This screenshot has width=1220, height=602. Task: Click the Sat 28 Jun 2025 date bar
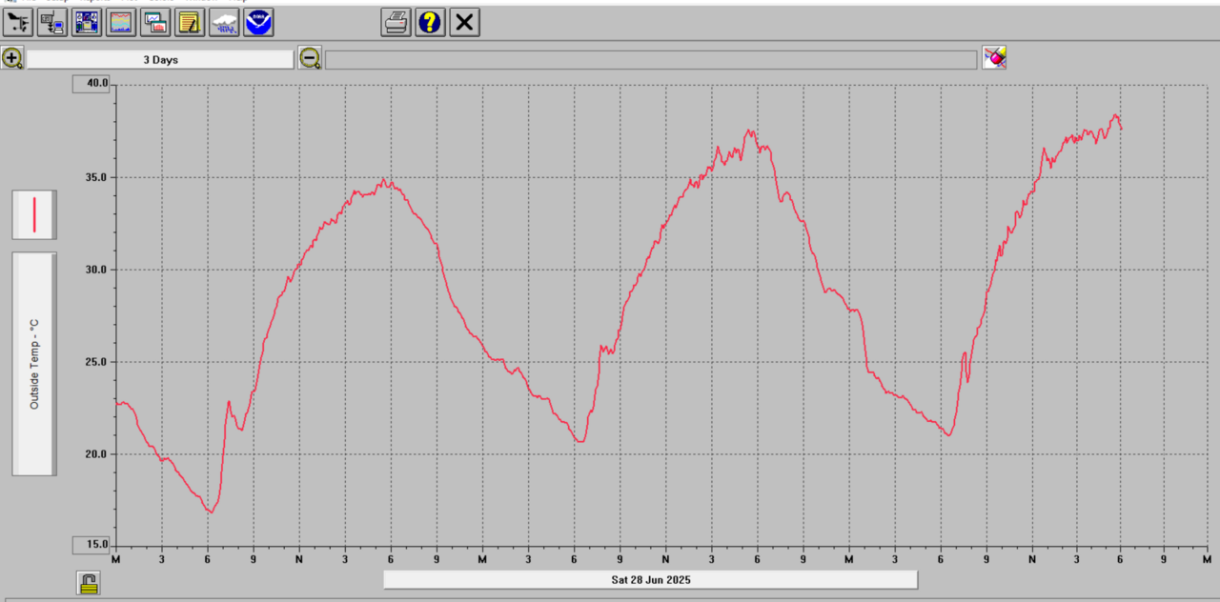tap(650, 579)
